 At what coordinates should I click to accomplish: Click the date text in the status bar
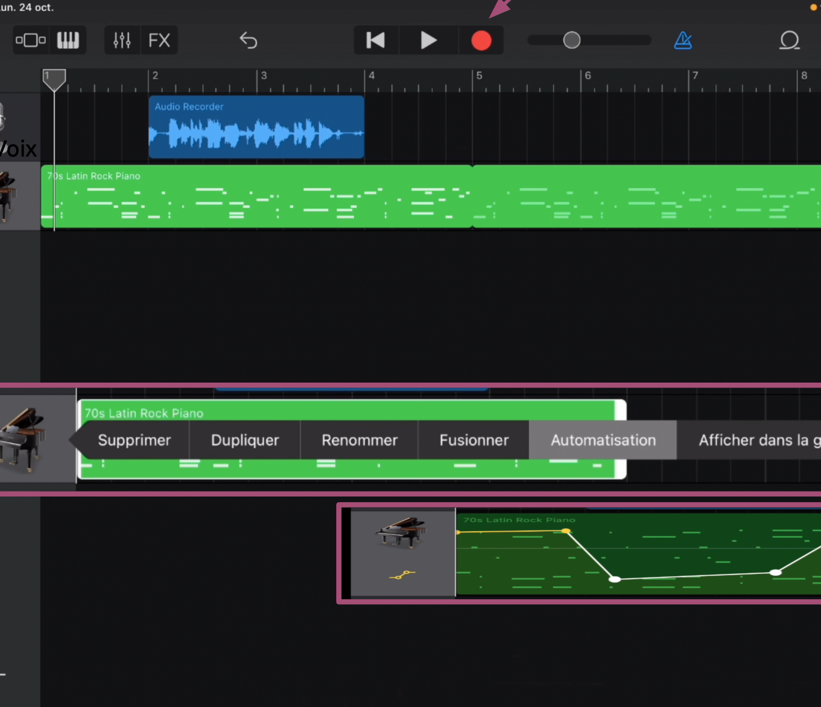tap(27, 7)
